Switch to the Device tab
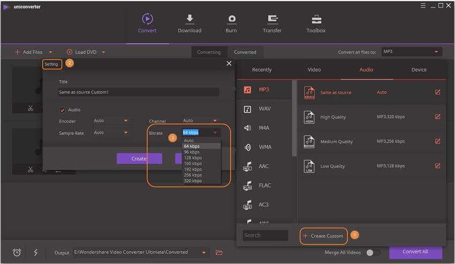The width and height of the screenshot is (455, 264). click(x=419, y=69)
